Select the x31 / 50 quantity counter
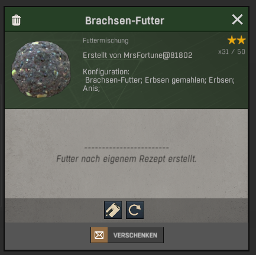This screenshot has width=256, height=255. [x=232, y=52]
